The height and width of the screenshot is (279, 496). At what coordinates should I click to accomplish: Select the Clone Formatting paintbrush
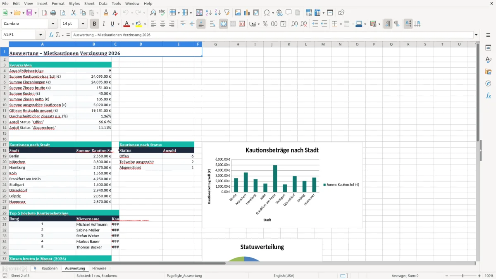tap(106, 13)
